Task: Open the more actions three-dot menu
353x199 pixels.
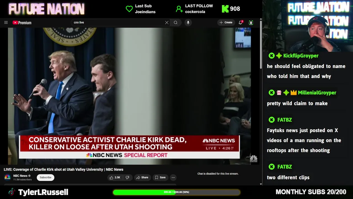Action: point(173,177)
